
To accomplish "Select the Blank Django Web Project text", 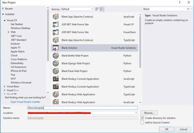I will 76,64.
